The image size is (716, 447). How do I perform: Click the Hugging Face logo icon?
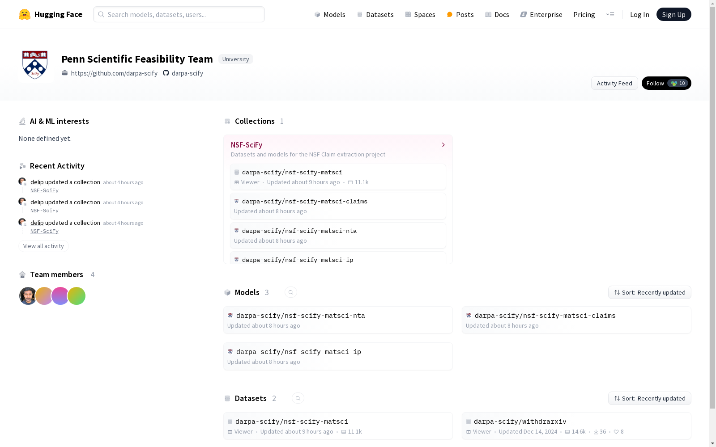click(25, 14)
